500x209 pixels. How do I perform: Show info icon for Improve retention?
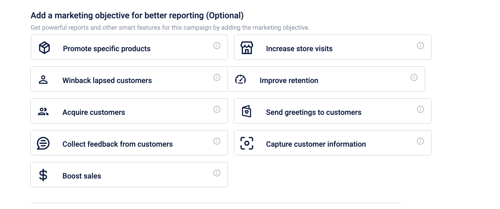point(414,77)
